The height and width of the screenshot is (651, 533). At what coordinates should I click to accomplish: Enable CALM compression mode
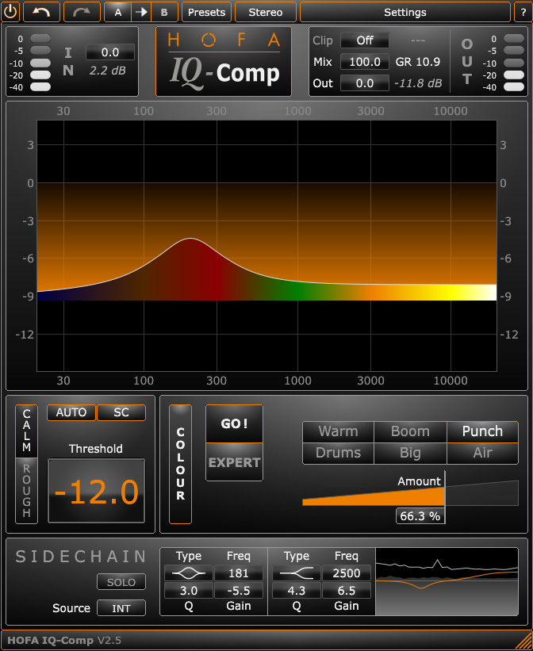click(27, 431)
